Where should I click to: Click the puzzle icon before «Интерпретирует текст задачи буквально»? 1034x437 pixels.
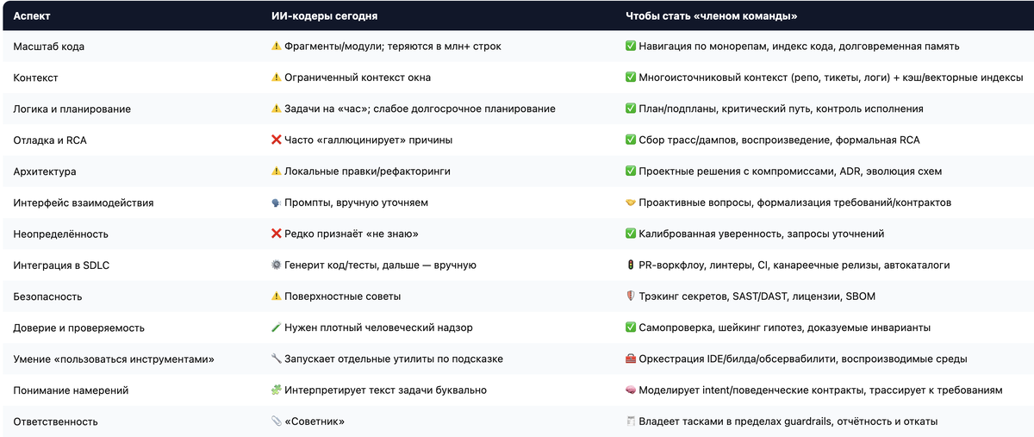tap(276, 390)
